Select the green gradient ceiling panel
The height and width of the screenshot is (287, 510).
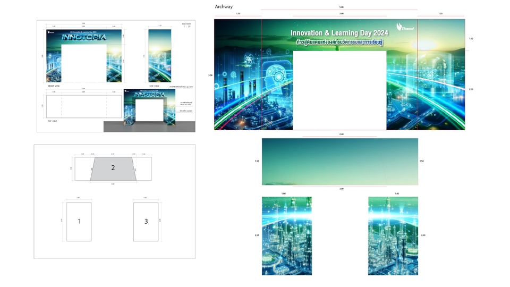pyautogui.click(x=339, y=162)
